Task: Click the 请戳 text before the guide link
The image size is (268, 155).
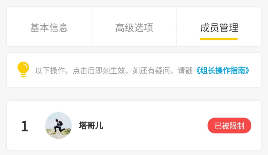Action: (x=185, y=70)
